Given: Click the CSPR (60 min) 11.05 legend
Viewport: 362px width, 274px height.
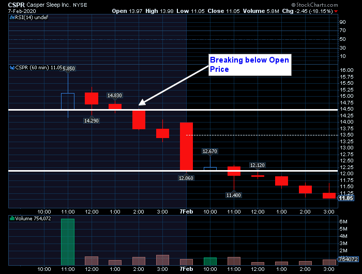Looking at the screenshot, I should [39, 68].
